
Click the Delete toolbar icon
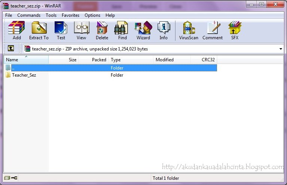pyautogui.click(x=102, y=30)
